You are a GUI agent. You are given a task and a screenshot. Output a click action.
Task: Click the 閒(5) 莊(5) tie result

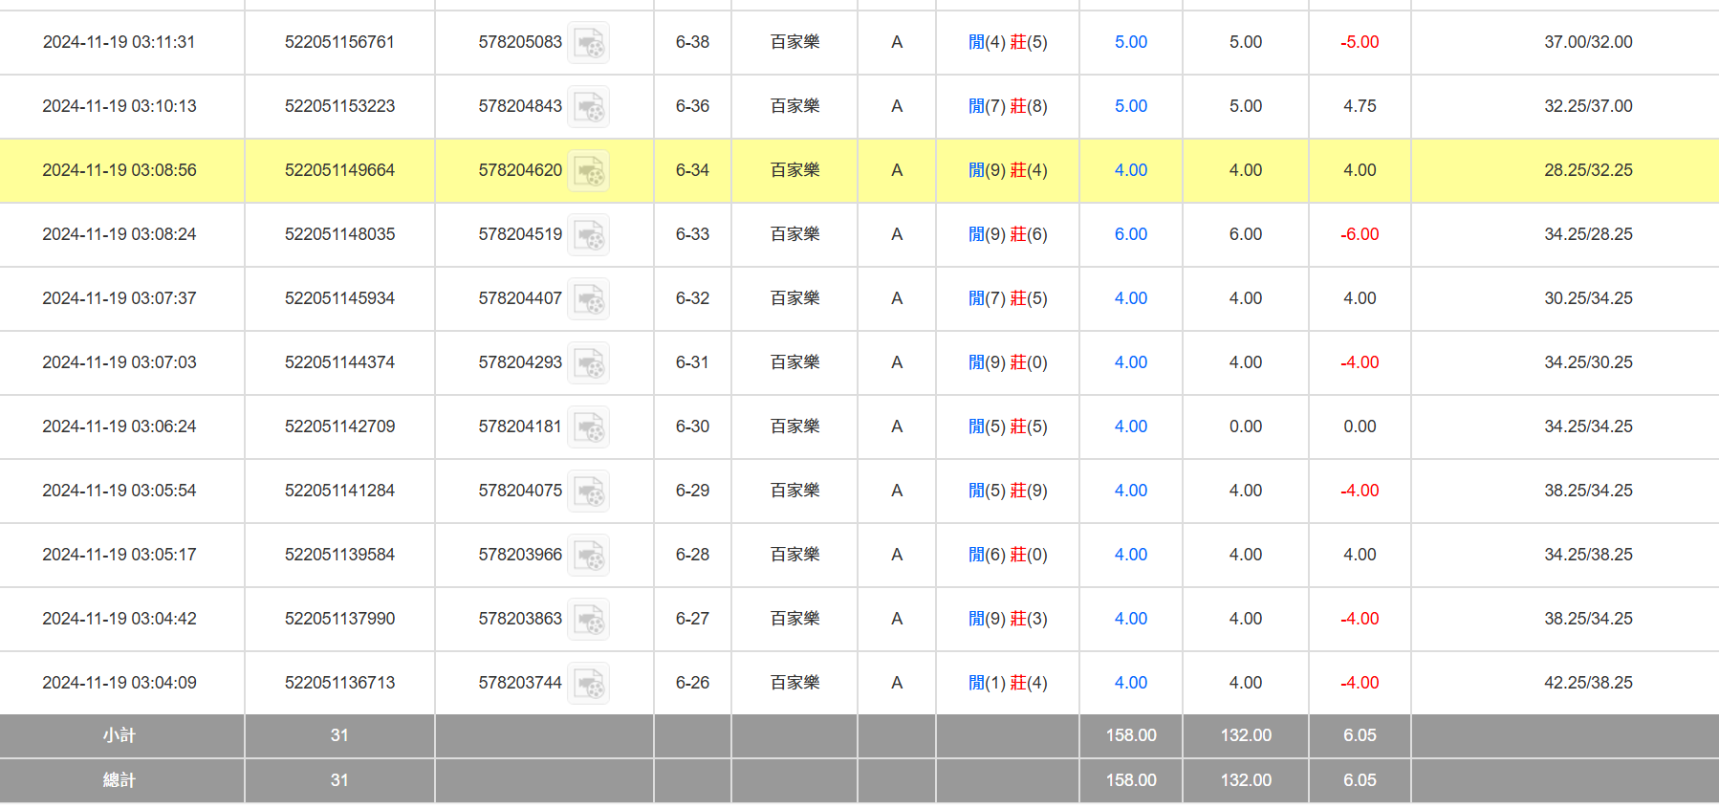pos(1008,426)
